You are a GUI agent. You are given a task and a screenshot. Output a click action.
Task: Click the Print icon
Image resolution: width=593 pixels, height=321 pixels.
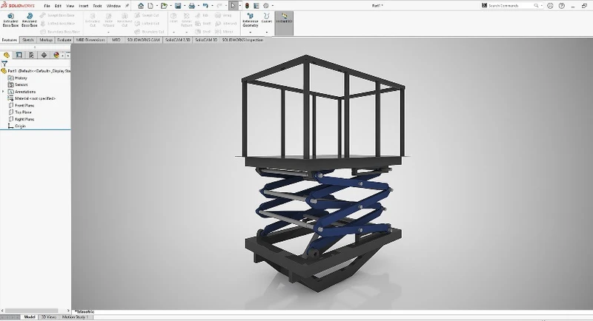pyautogui.click(x=192, y=6)
